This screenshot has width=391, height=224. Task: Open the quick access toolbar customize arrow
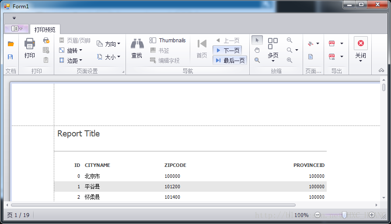coord(14,18)
